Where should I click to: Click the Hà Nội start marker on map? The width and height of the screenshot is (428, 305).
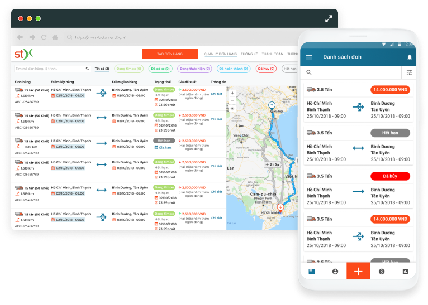click(272, 105)
